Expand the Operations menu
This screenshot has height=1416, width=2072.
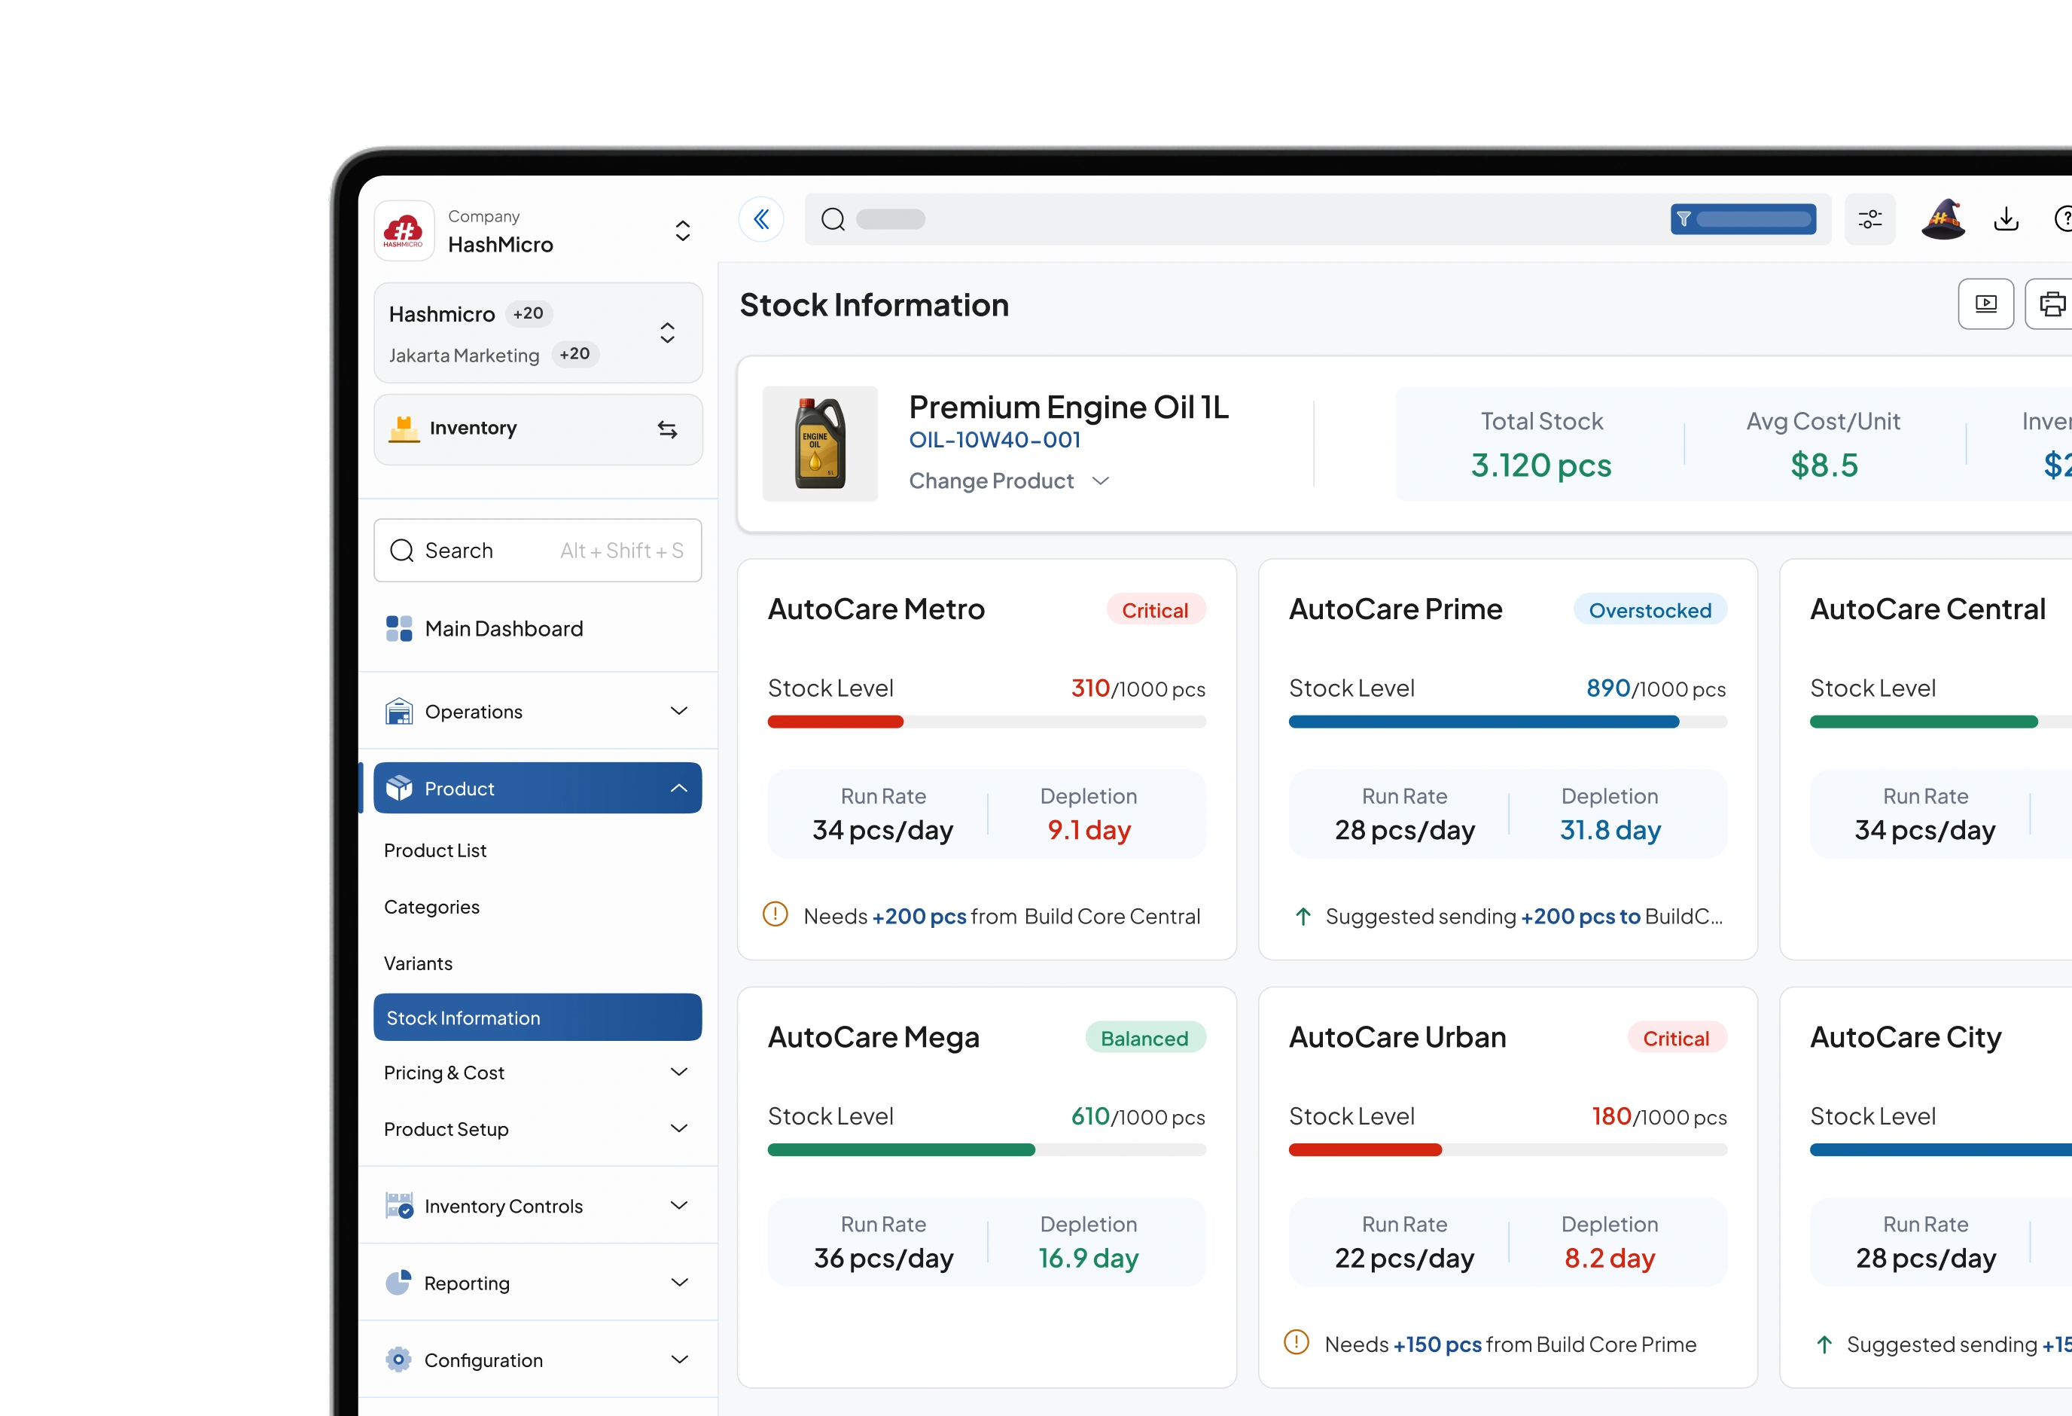pos(678,712)
